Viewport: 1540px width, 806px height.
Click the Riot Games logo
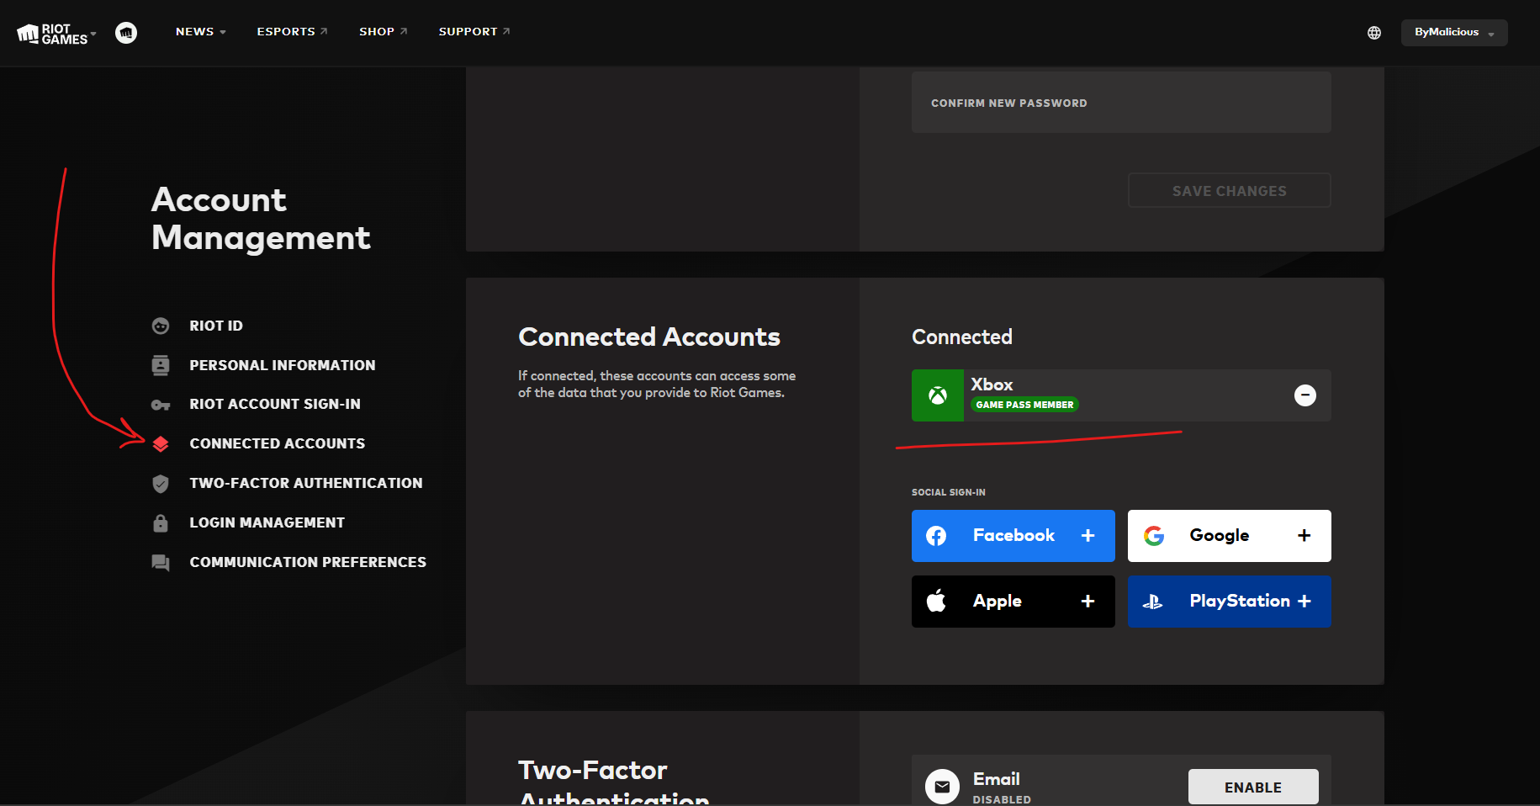(x=52, y=34)
